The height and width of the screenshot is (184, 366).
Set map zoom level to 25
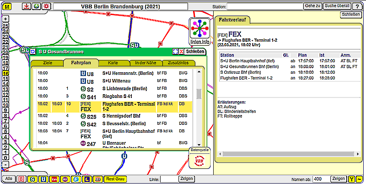(5, 26)
